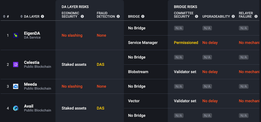Viewport: 261px width, 122px height.
Task: Show Committee Security info tooltip icon
Action: pos(196,16)
